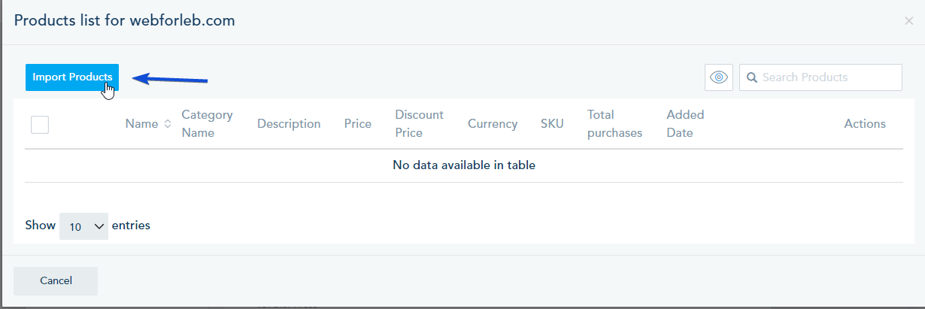Click the Description column header
This screenshot has height=309, width=925.
289,124
